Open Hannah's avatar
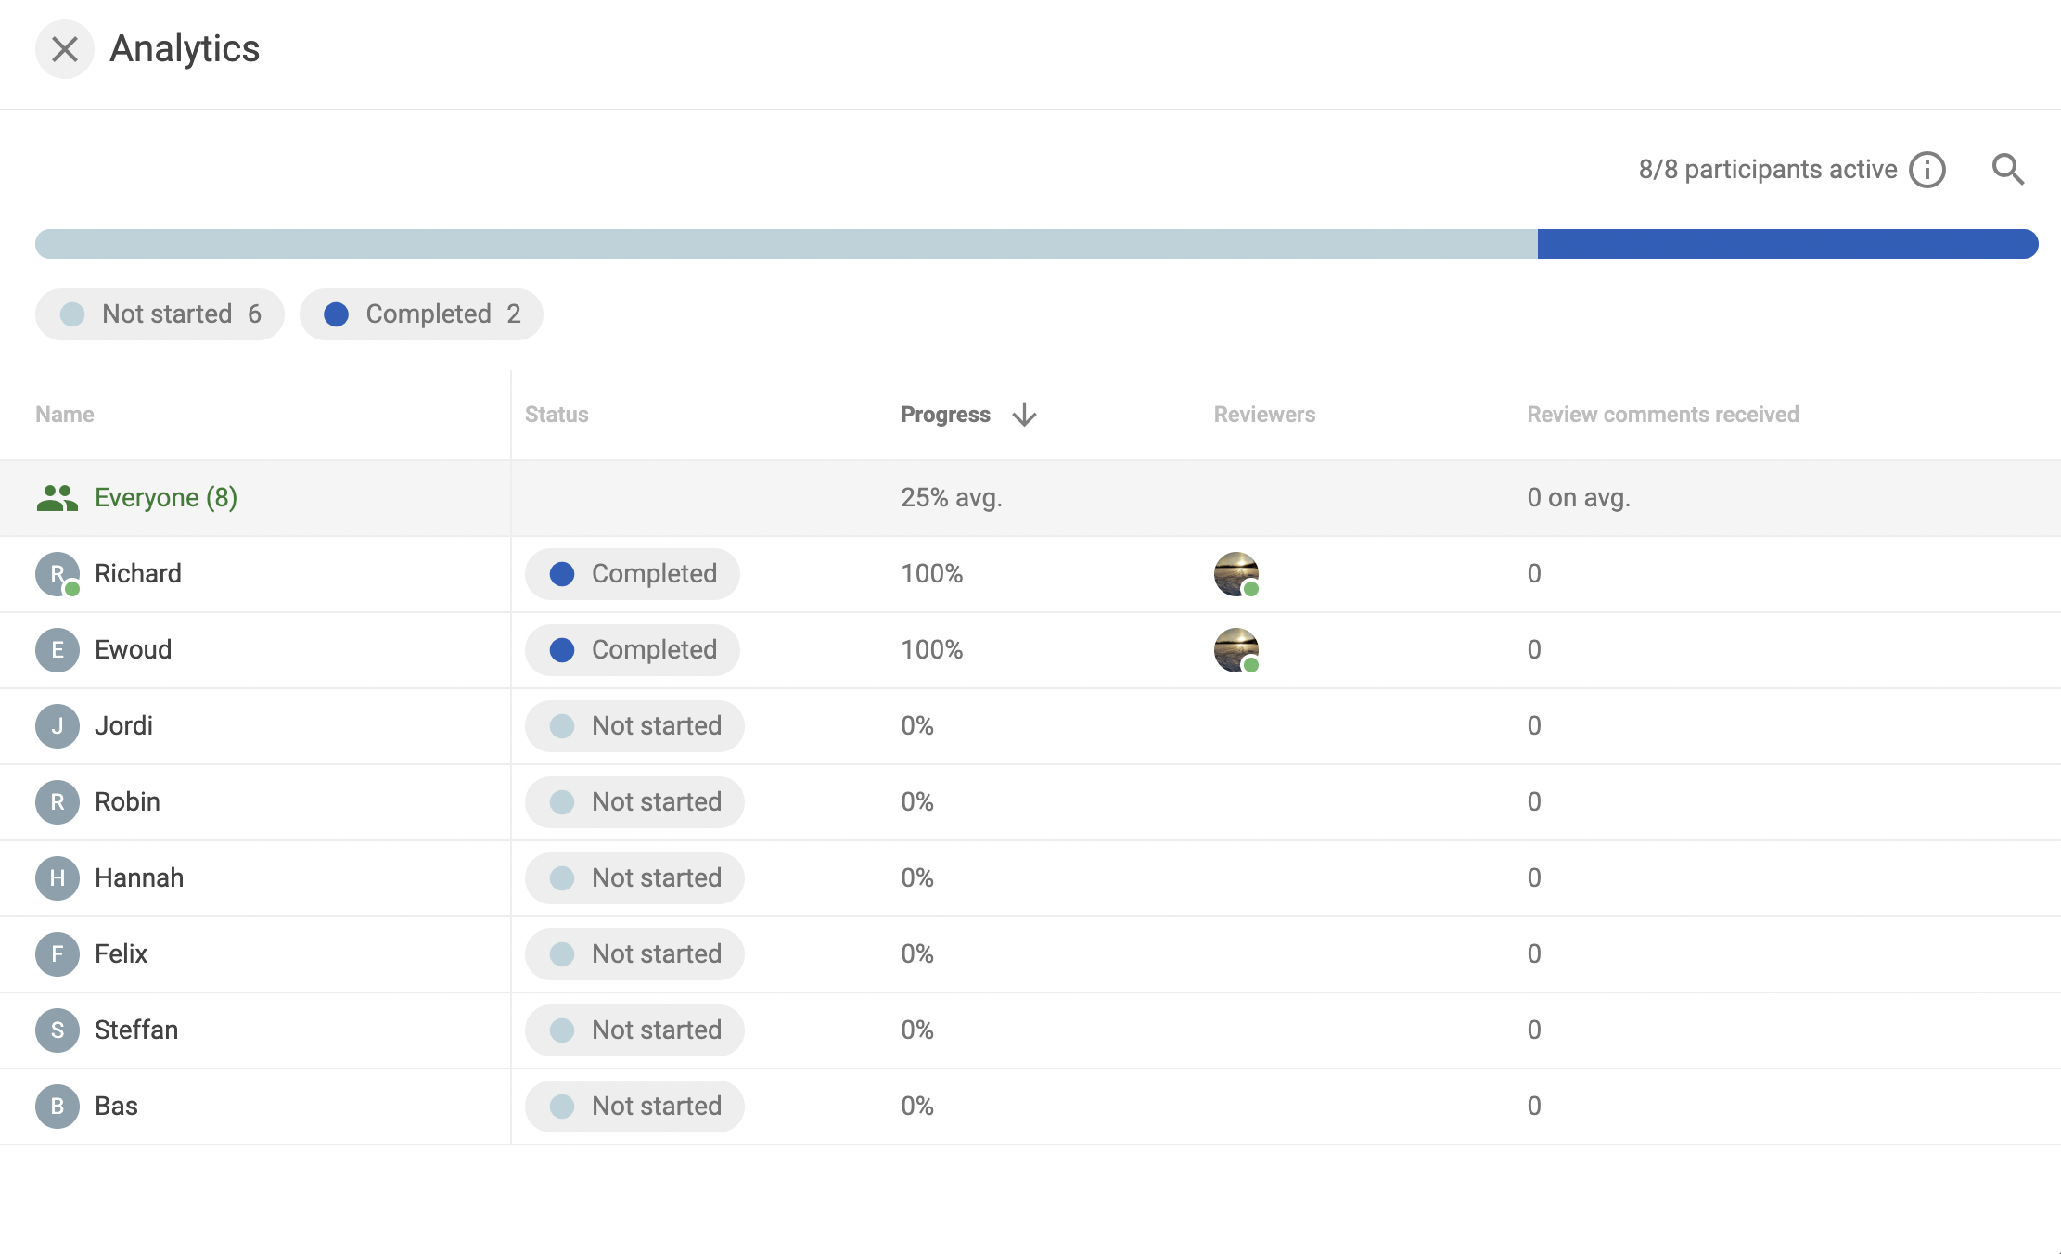The width and height of the screenshot is (2061, 1254). 58,878
